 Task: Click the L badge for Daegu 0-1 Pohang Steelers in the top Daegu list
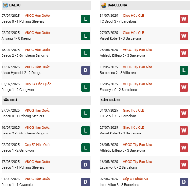85,19
